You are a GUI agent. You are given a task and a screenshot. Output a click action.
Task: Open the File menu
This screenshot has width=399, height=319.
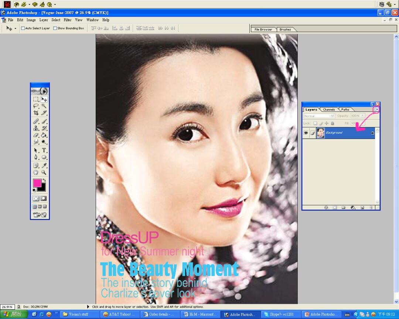click(x=11, y=20)
